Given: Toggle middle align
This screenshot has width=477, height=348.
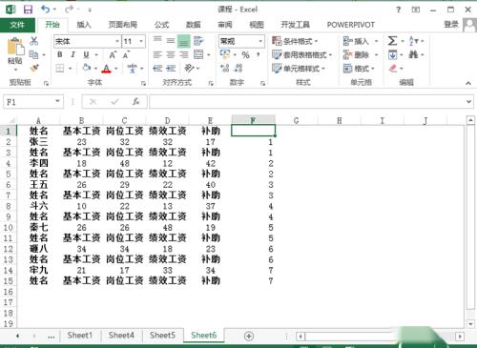Looking at the screenshot, I should [171, 41].
